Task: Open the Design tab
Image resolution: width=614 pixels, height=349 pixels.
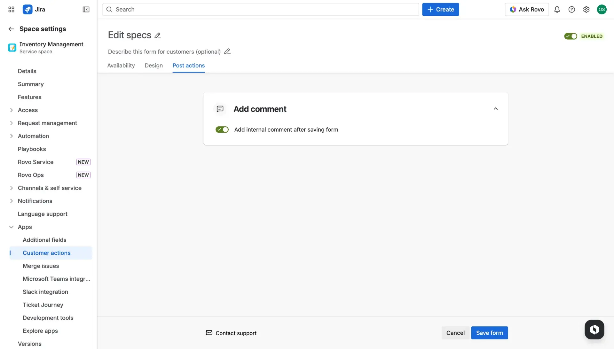Action: [153, 66]
